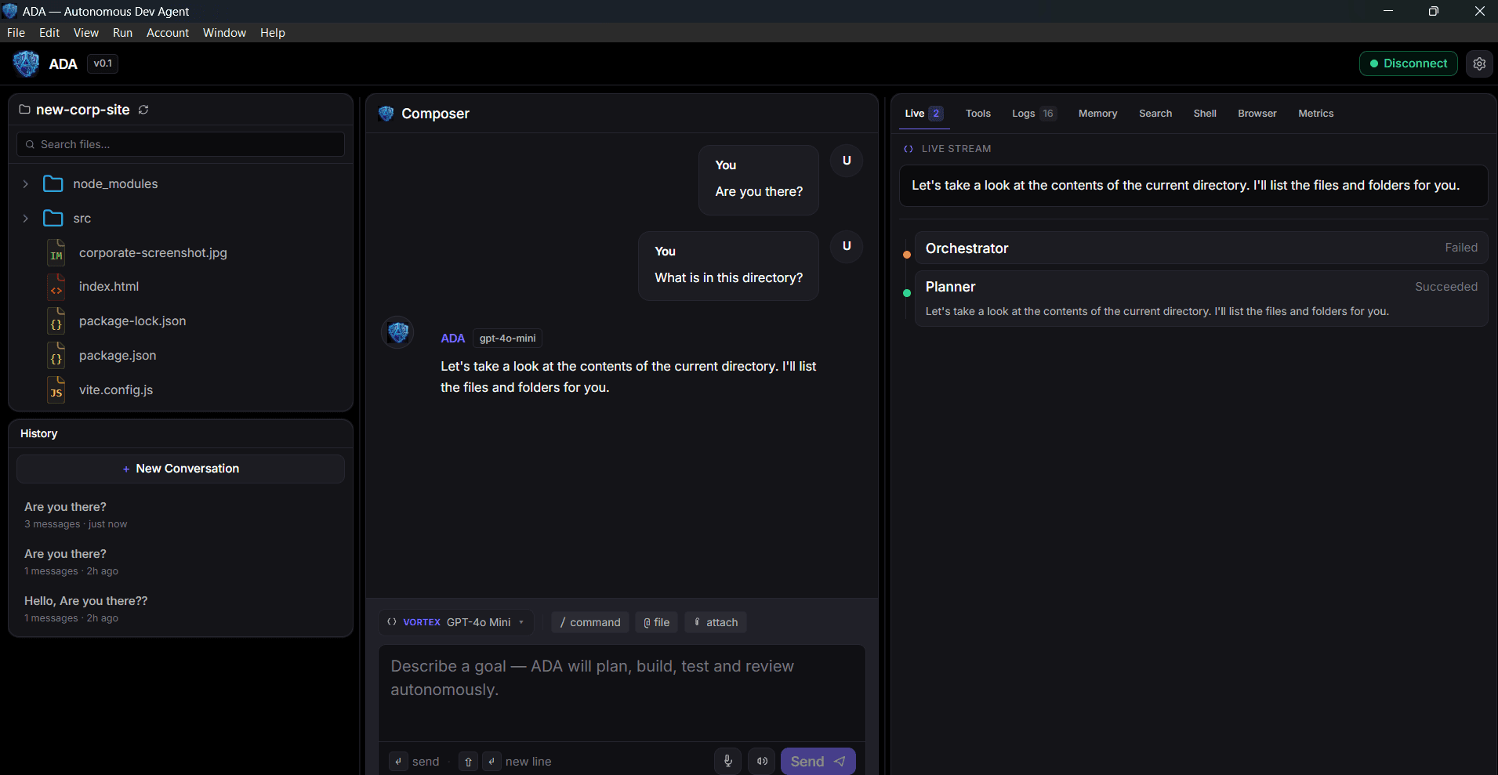Expand the Planner succeeded step
This screenshot has height=775, width=1498.
(x=1201, y=299)
